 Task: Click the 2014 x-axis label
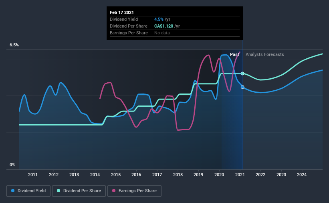pyautogui.click(x=95, y=175)
